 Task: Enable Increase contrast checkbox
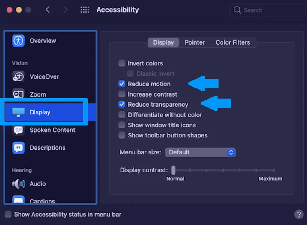[x=122, y=94]
